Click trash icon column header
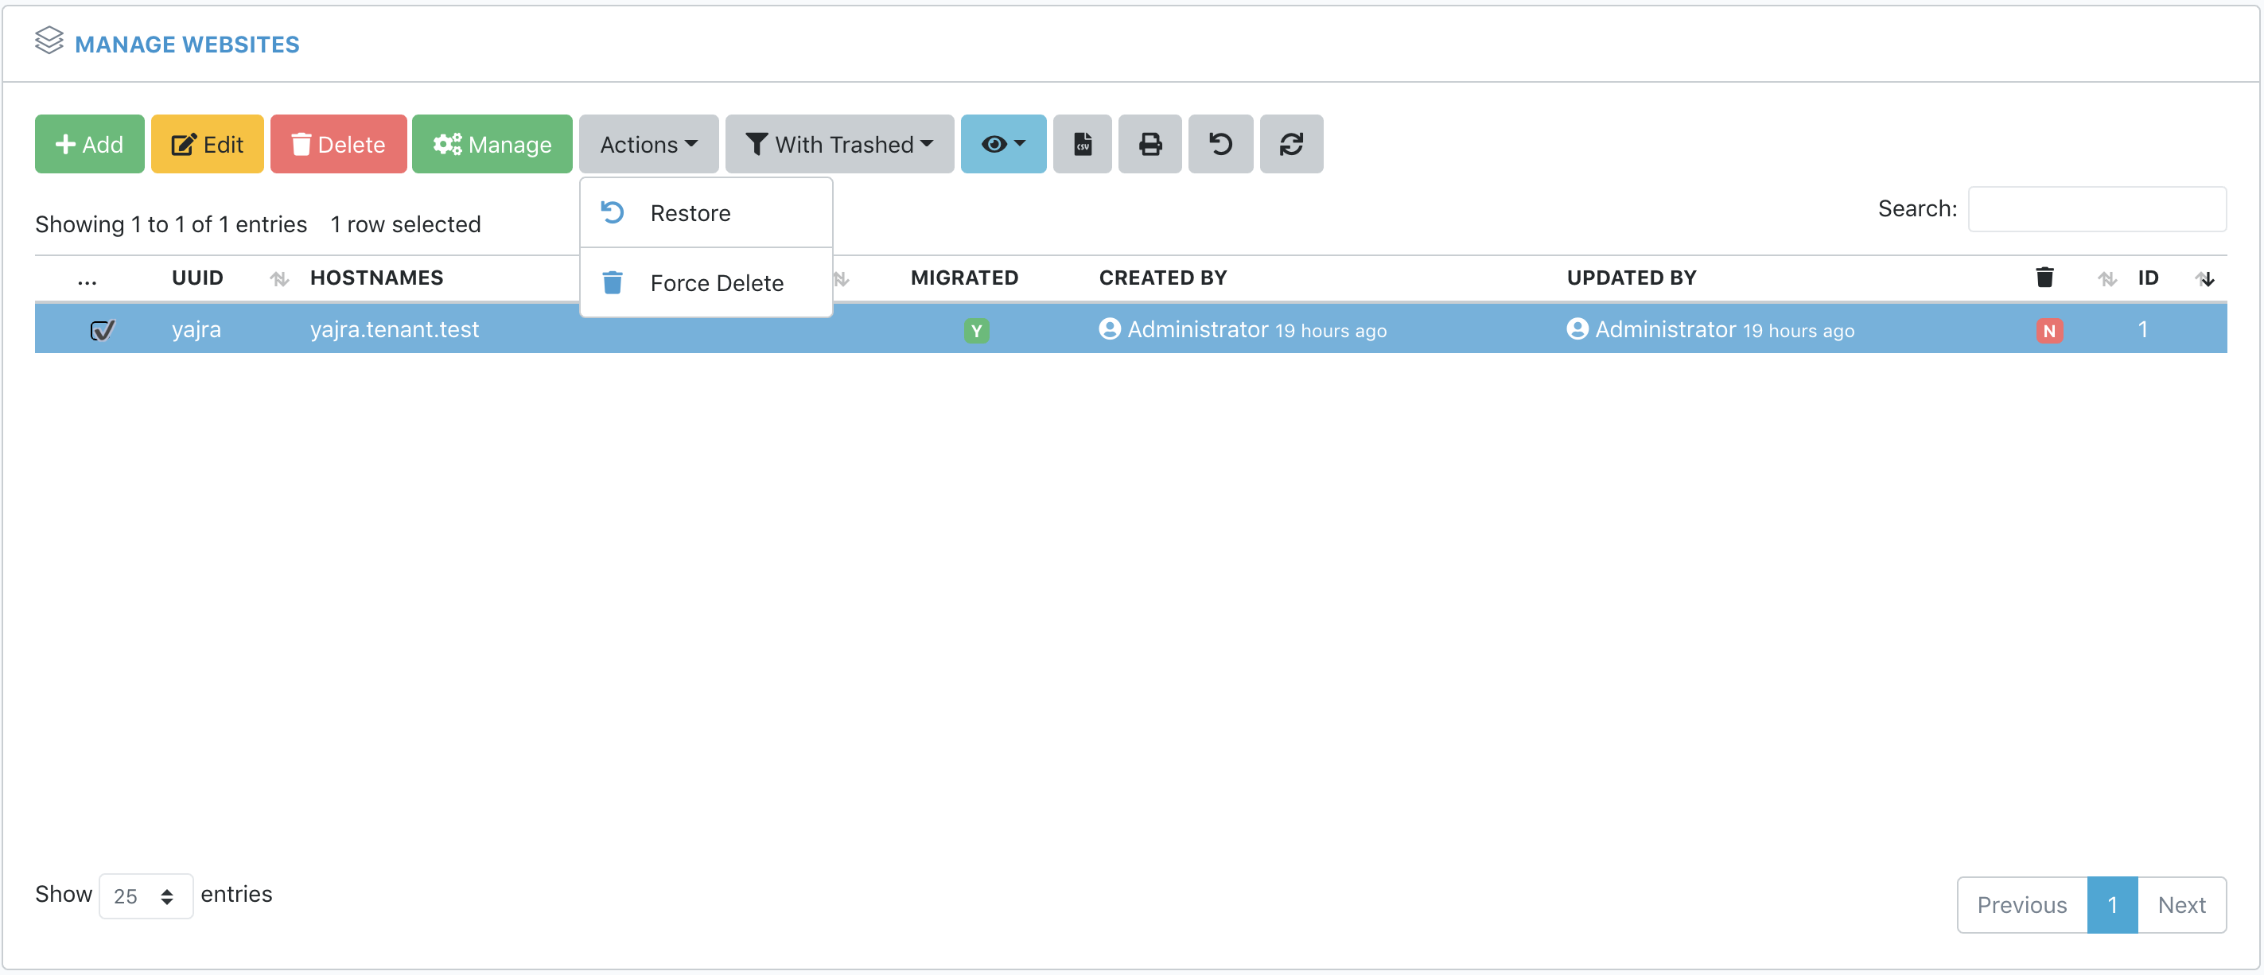The width and height of the screenshot is (2264, 975). pyautogui.click(x=2044, y=278)
